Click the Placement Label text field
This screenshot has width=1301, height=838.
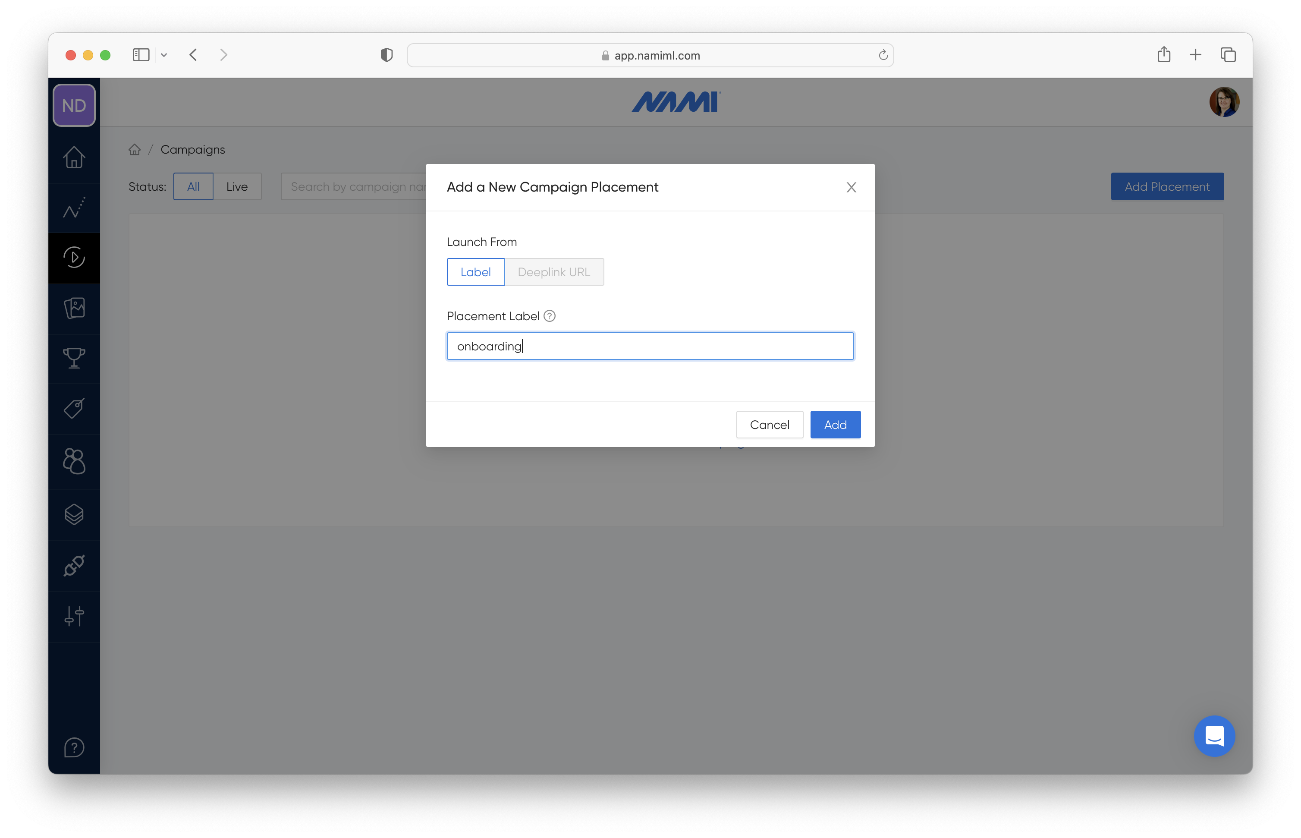[x=650, y=346]
